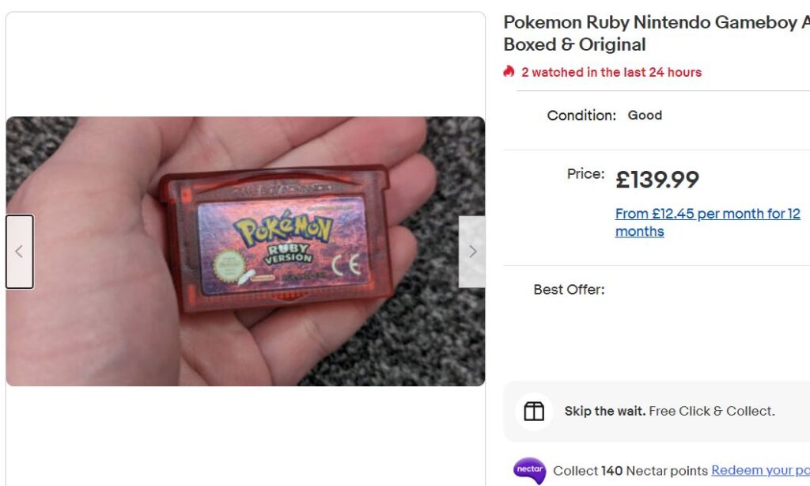Click the '2 watched in the last 24 hours' text
This screenshot has width=810, height=486.
coord(611,72)
